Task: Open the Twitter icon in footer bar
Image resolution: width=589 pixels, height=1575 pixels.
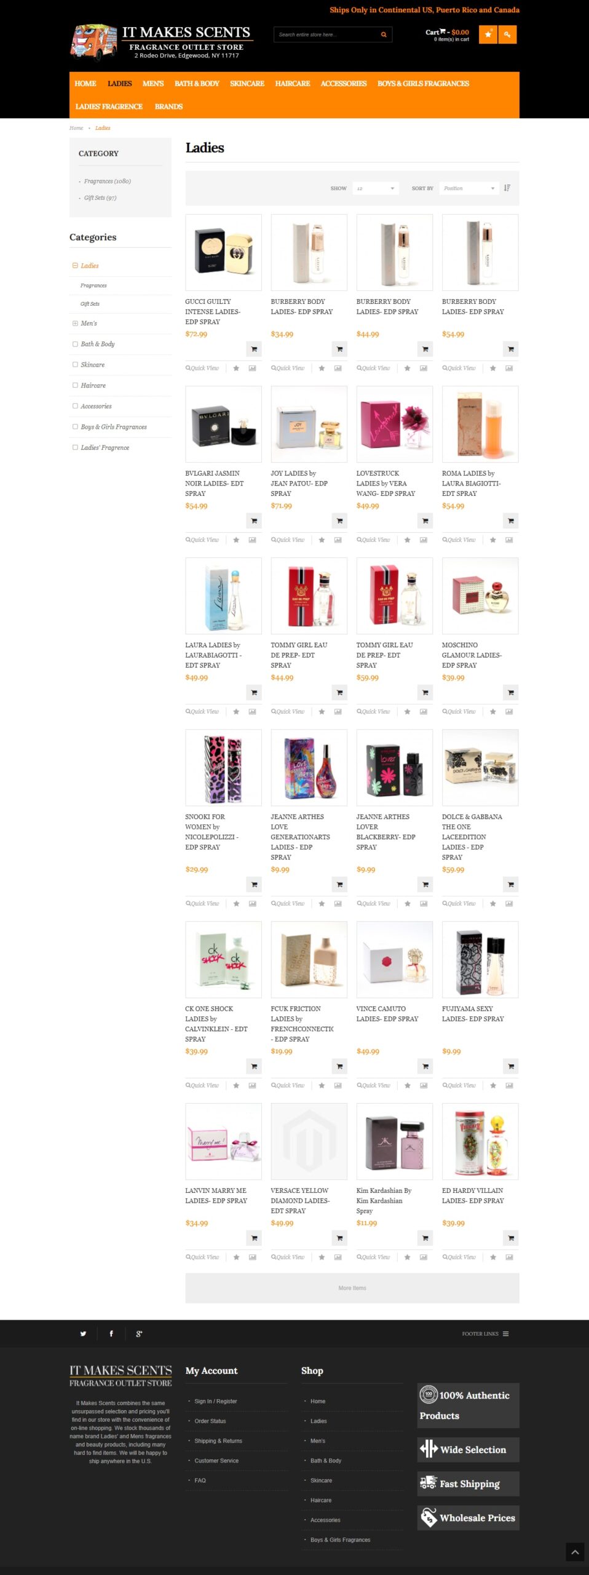Action: click(83, 1333)
